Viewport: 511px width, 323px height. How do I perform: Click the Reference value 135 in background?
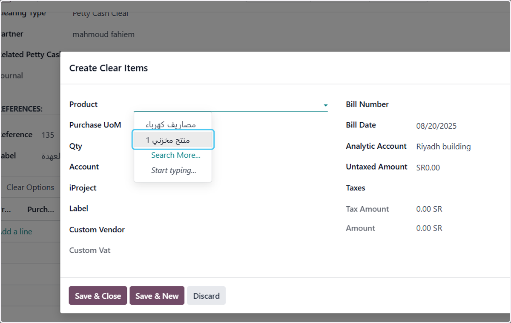pyautogui.click(x=48, y=135)
